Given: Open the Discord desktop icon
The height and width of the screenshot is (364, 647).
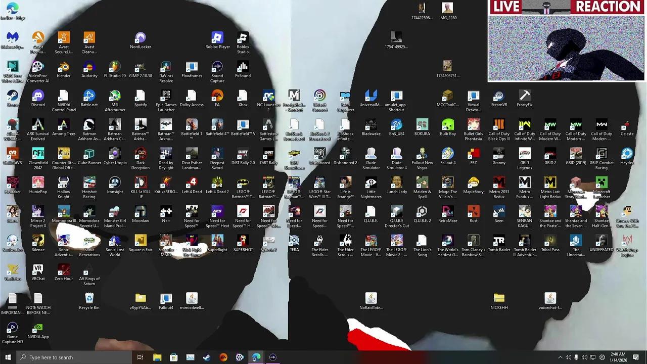Looking at the screenshot, I should 38,99.
